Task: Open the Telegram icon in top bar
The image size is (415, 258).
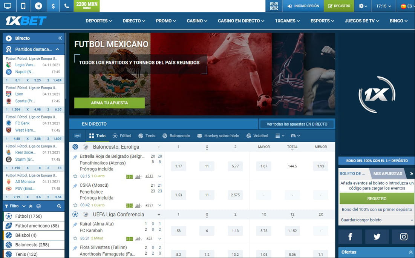Action: coord(38,6)
